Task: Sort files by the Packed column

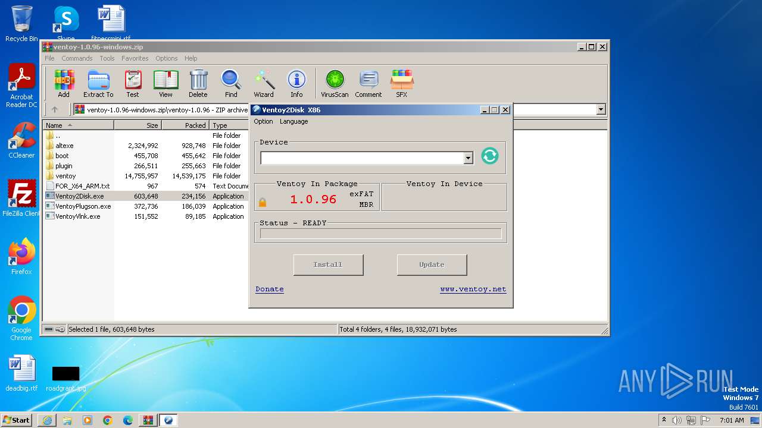Action: point(185,125)
